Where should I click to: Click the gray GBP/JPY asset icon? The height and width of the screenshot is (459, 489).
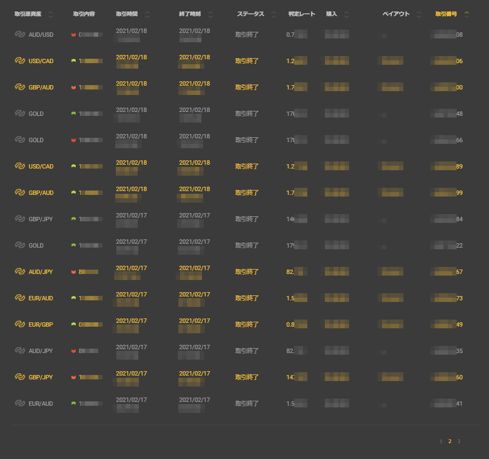click(x=20, y=219)
